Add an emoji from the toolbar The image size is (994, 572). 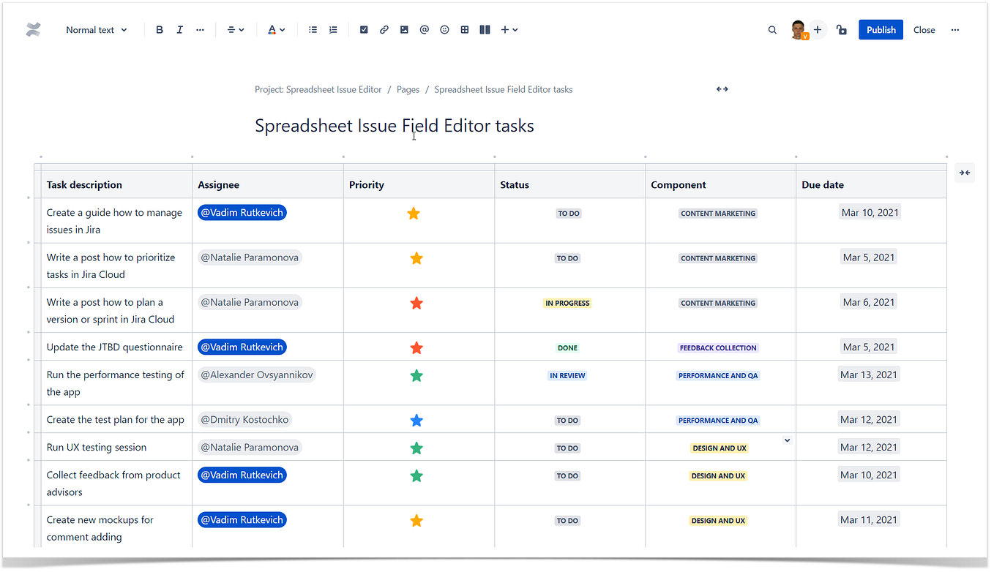coord(444,29)
